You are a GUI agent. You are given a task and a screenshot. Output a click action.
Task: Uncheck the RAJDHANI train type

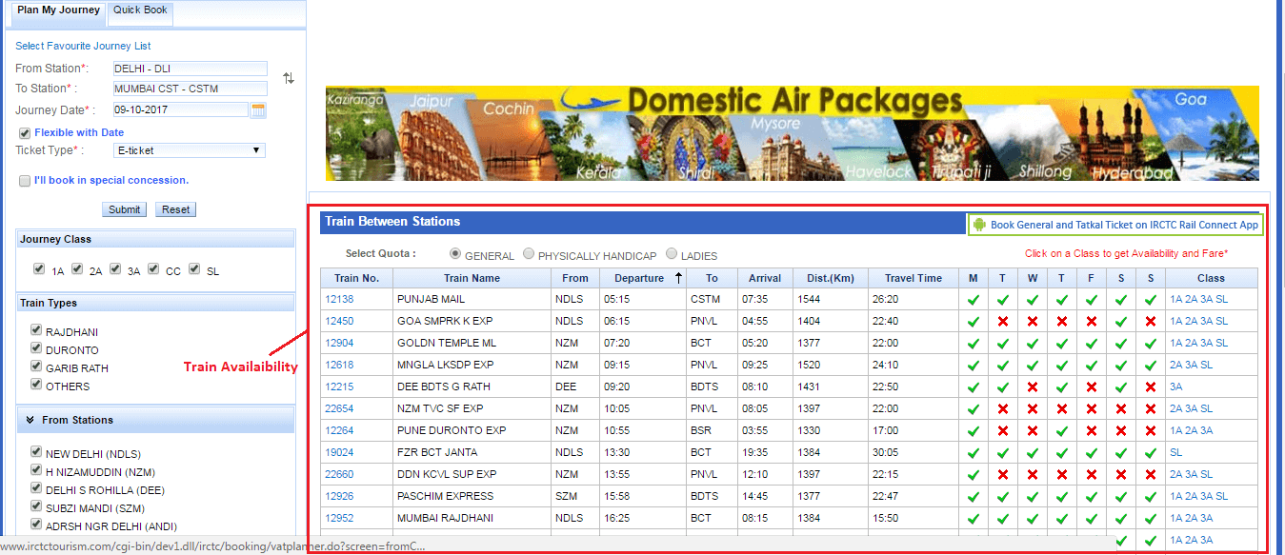coord(38,331)
